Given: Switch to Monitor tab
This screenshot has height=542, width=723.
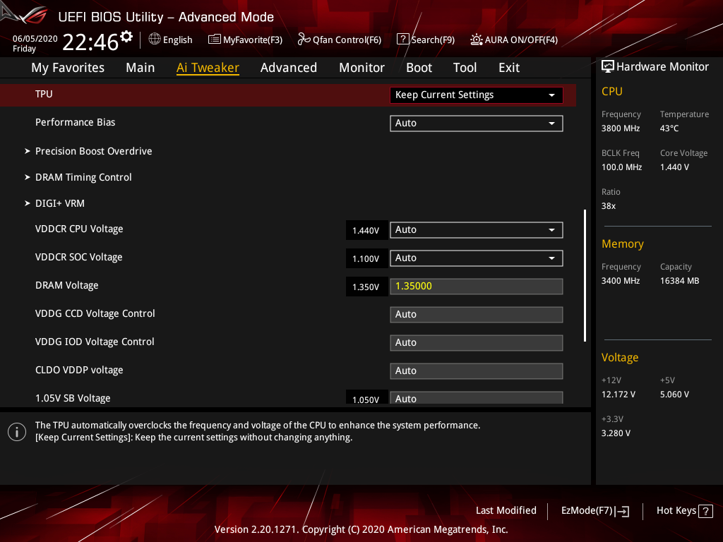Looking at the screenshot, I should pos(361,68).
